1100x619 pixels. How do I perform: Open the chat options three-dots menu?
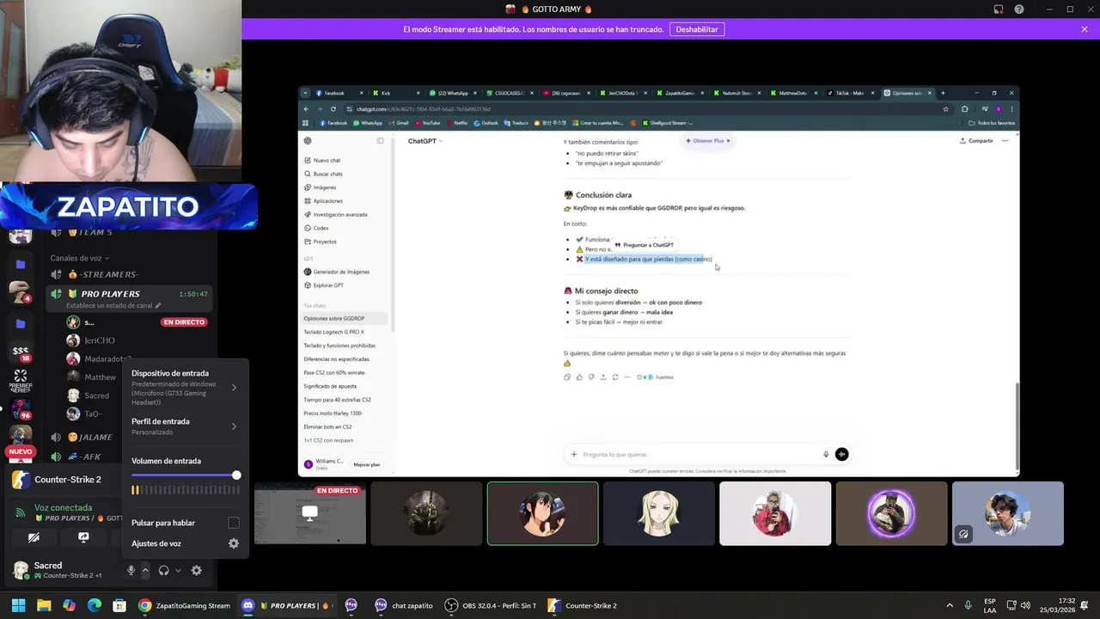tap(1005, 141)
